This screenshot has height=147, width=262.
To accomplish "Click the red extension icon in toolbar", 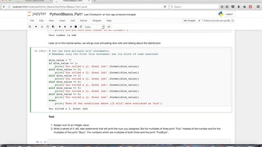I will [x=250, y=7].
